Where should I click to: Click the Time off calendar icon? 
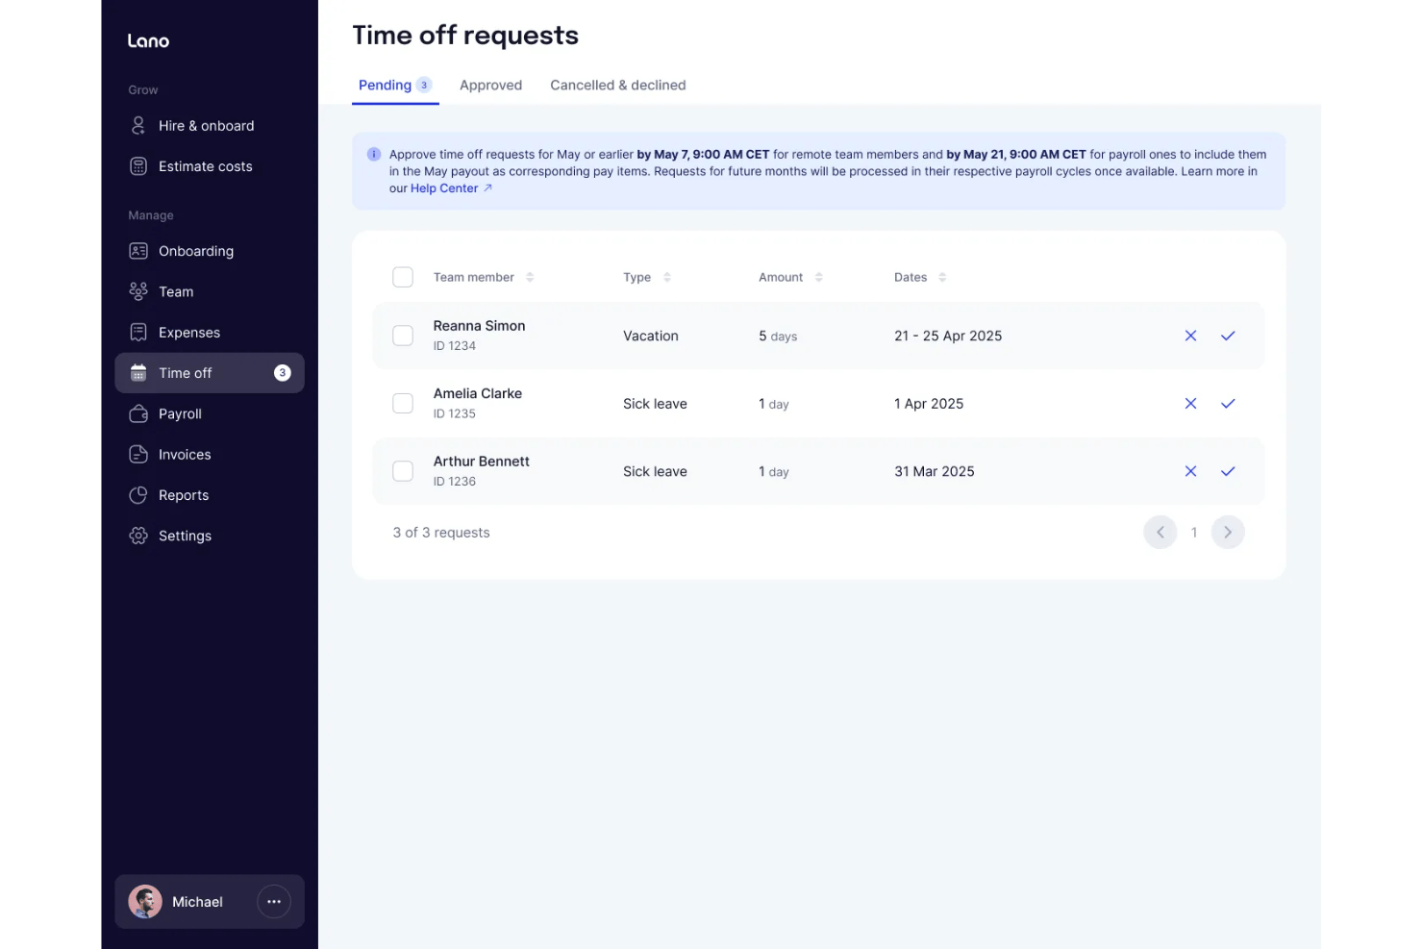138,373
